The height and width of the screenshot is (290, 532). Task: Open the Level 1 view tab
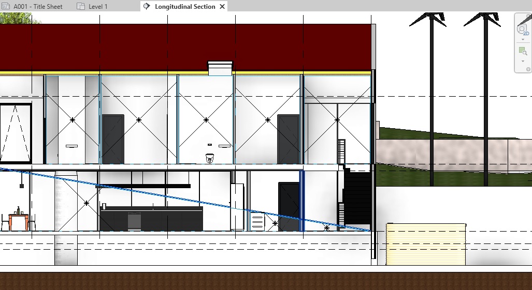tap(98, 7)
